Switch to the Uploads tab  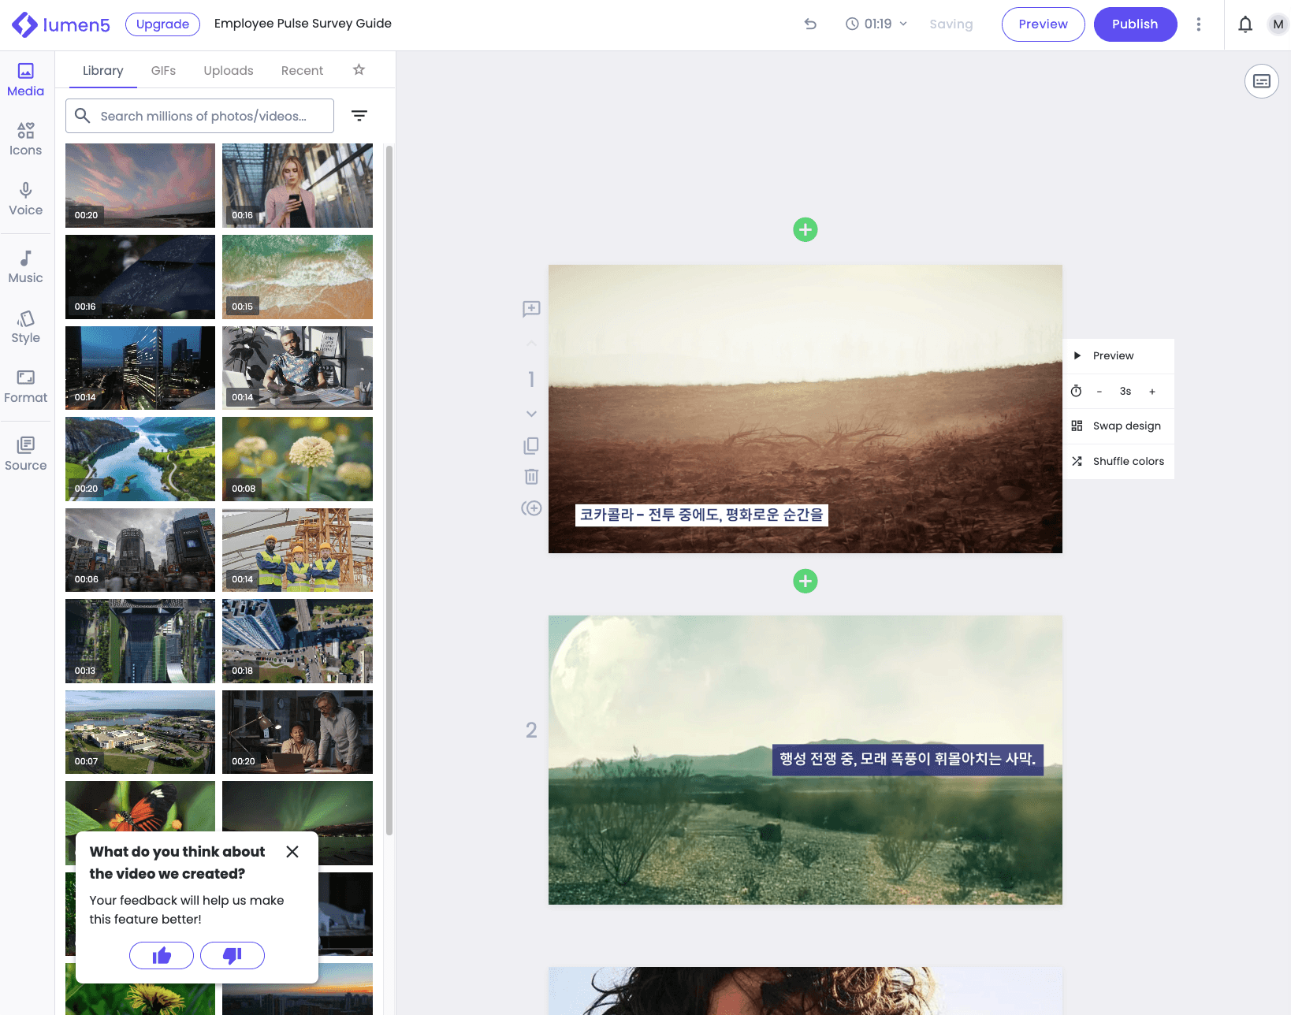click(229, 70)
